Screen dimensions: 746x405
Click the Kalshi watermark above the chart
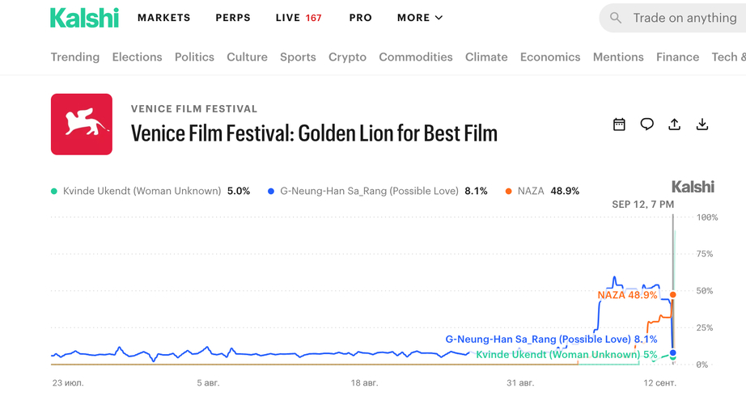693,187
